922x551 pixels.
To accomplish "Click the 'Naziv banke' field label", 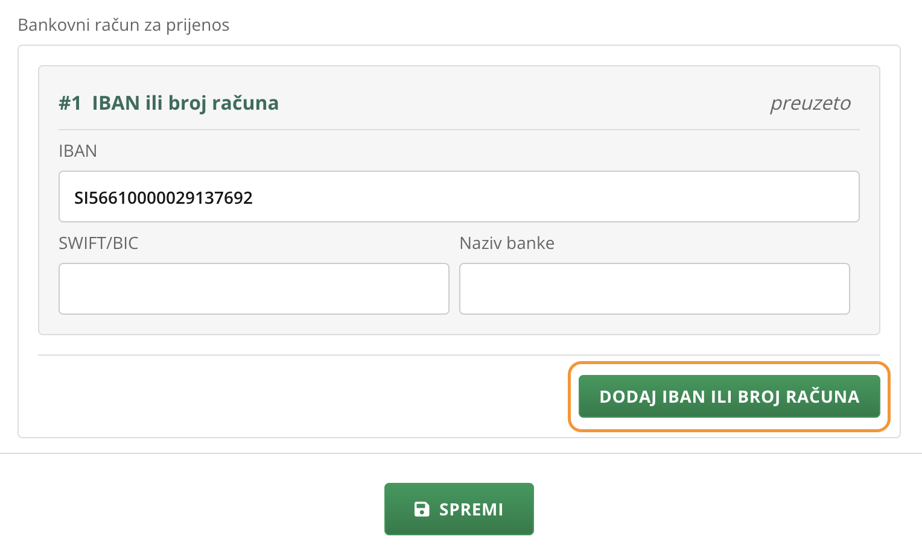I will pos(507,243).
